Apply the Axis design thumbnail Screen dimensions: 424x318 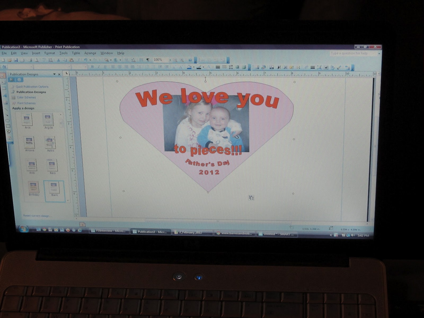31,165
